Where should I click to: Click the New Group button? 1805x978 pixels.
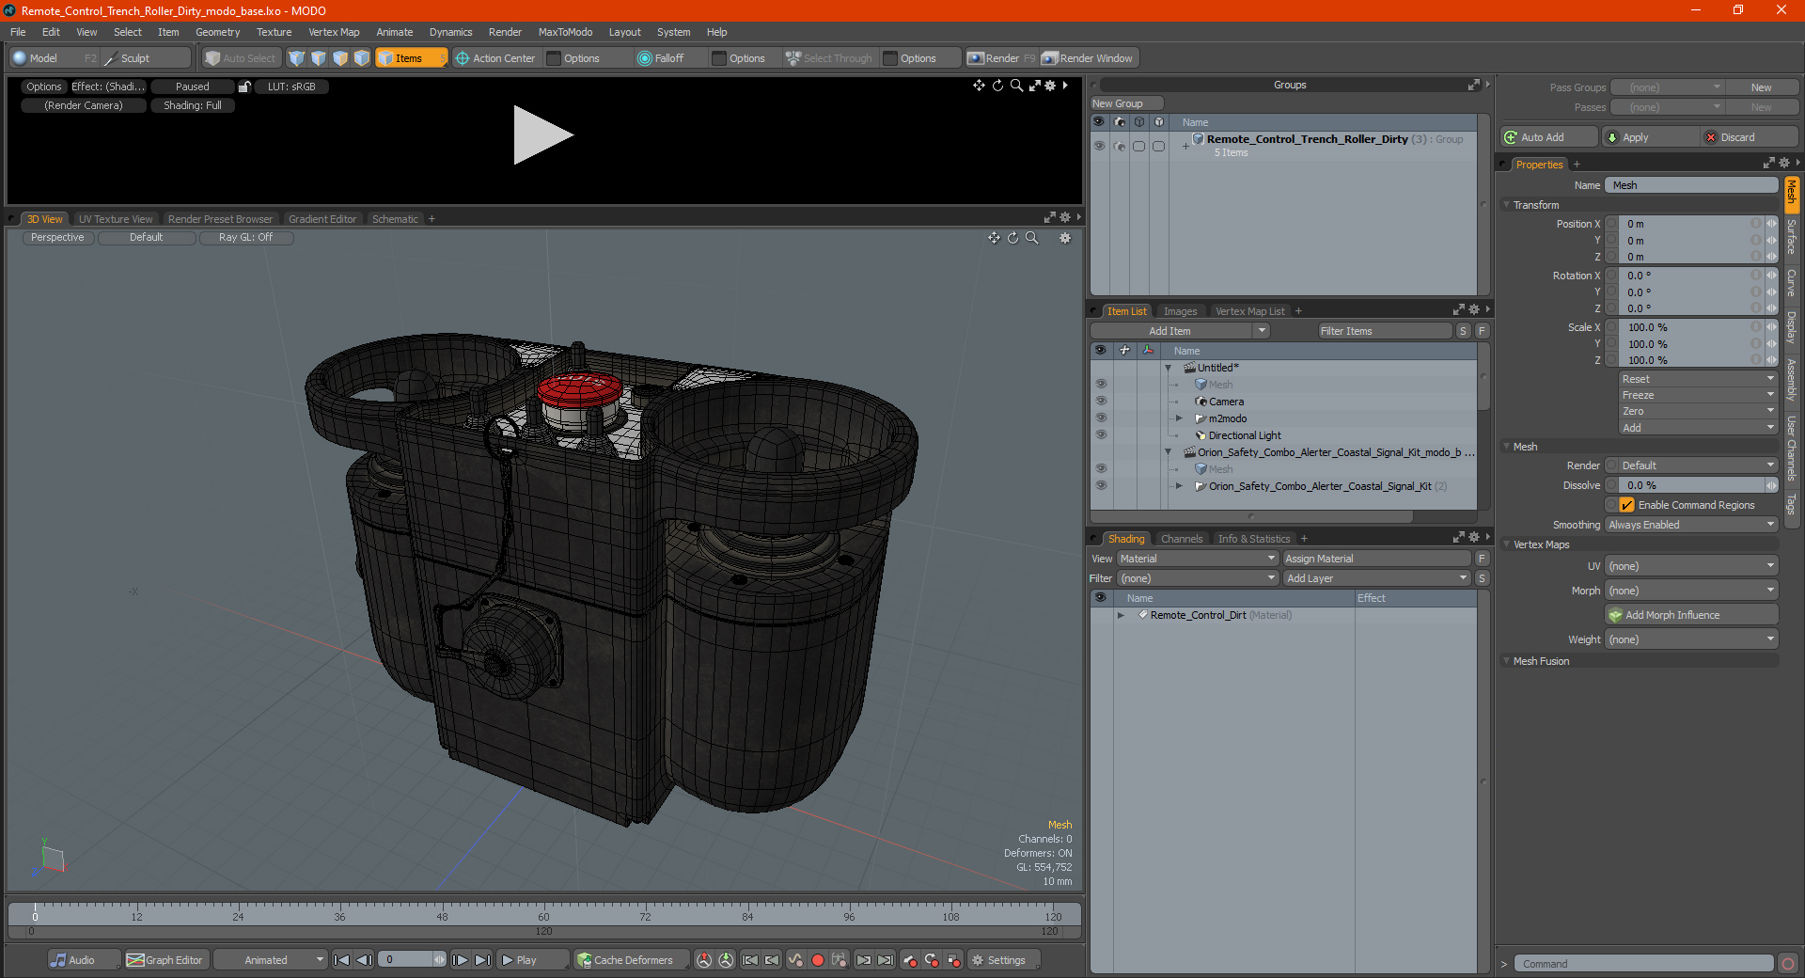[x=1126, y=103]
